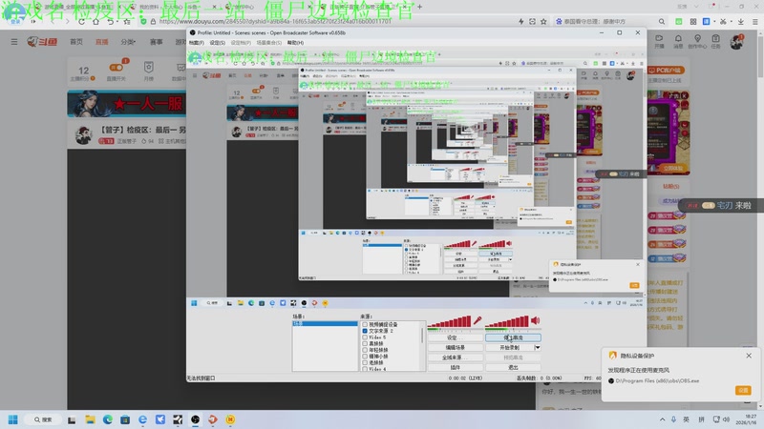Adjust the microphone volume meter
The image size is (764, 429).
[449, 321]
